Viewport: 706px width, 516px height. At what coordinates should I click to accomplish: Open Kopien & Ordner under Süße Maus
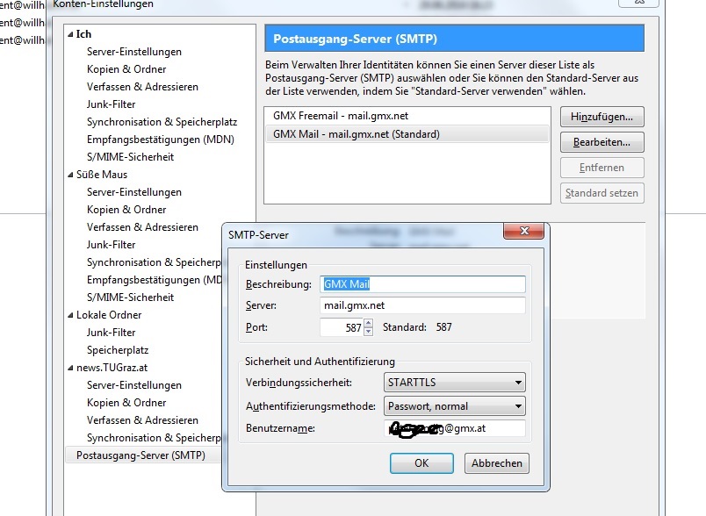pyautogui.click(x=126, y=210)
